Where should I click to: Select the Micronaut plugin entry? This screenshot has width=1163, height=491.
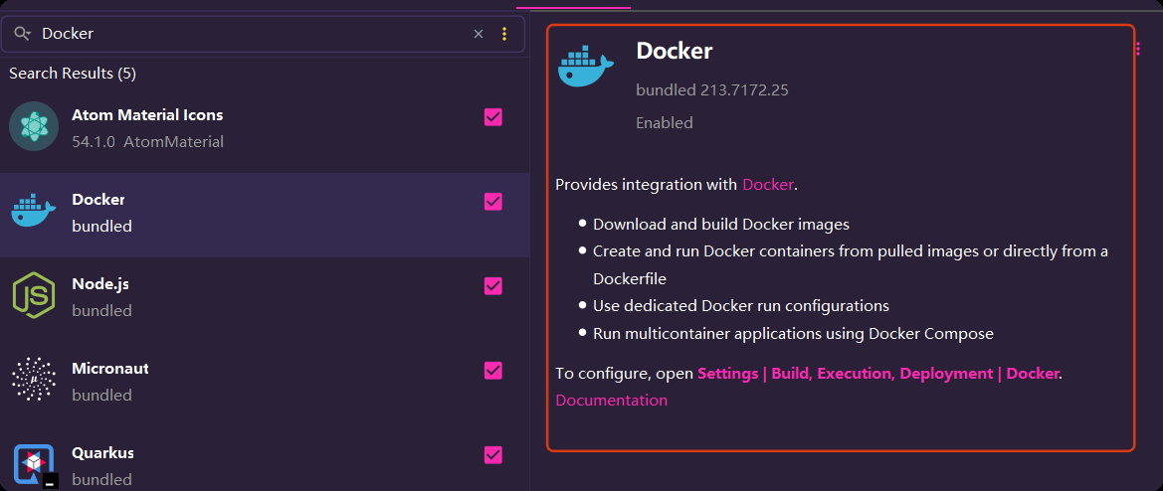click(265, 382)
